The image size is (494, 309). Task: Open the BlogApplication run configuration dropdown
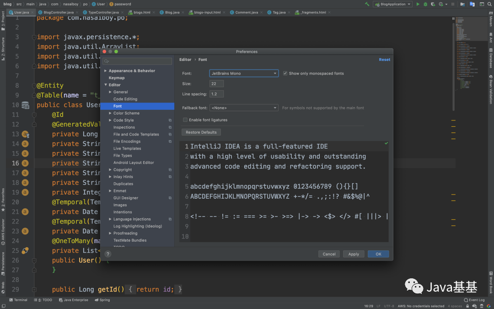point(392,4)
